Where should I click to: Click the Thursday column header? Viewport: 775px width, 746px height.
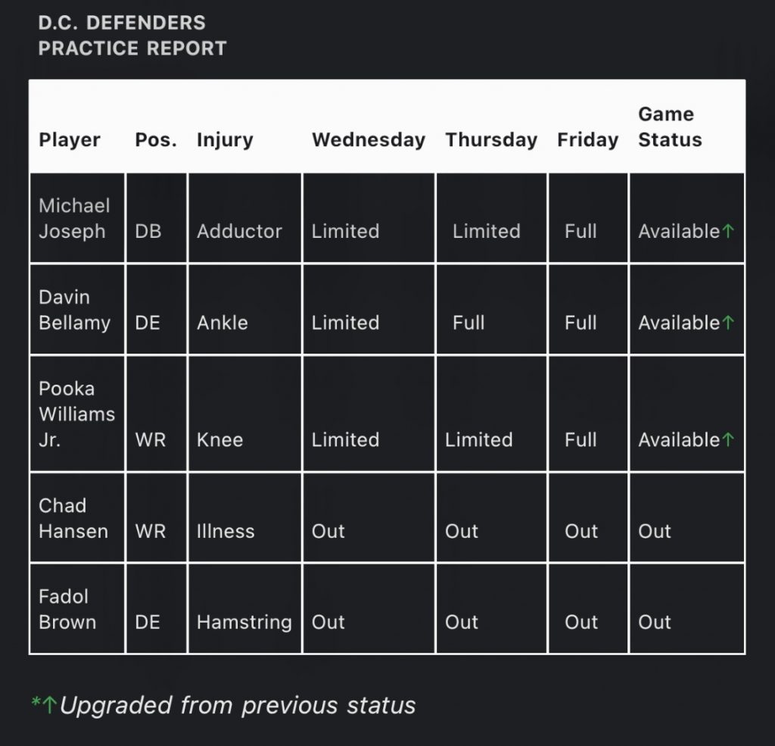click(491, 140)
